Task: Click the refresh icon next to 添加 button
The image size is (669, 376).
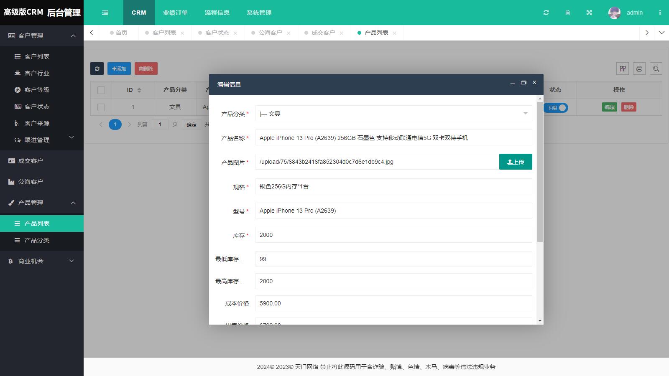Action: pos(97,69)
